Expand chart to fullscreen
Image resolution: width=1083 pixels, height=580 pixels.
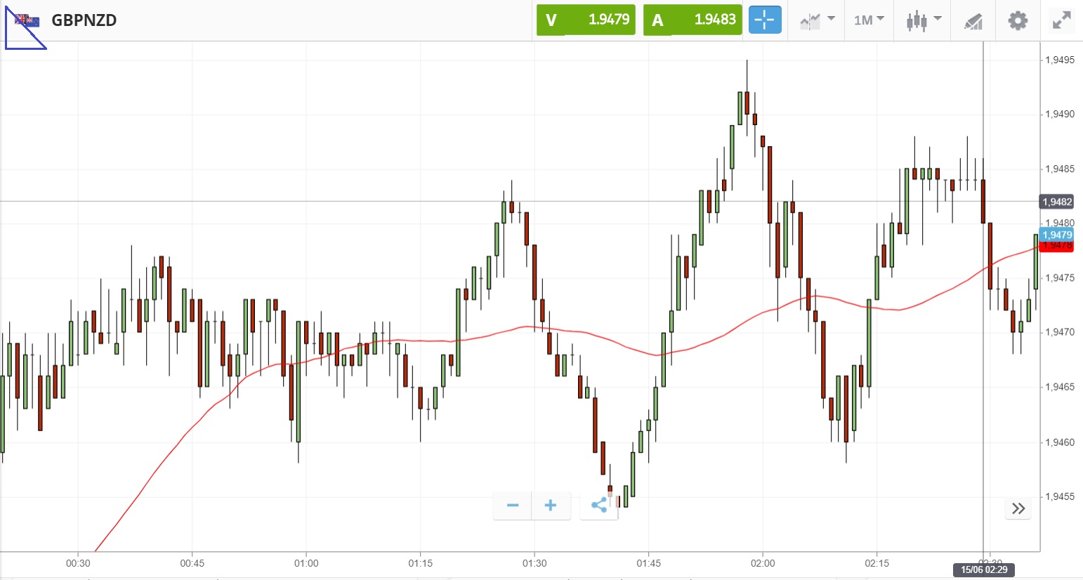[1061, 20]
